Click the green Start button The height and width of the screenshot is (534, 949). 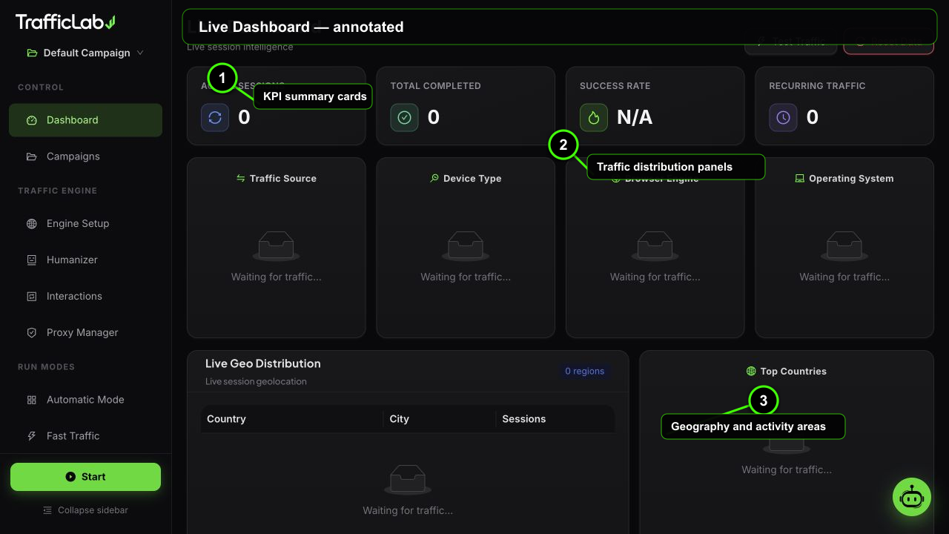point(85,477)
